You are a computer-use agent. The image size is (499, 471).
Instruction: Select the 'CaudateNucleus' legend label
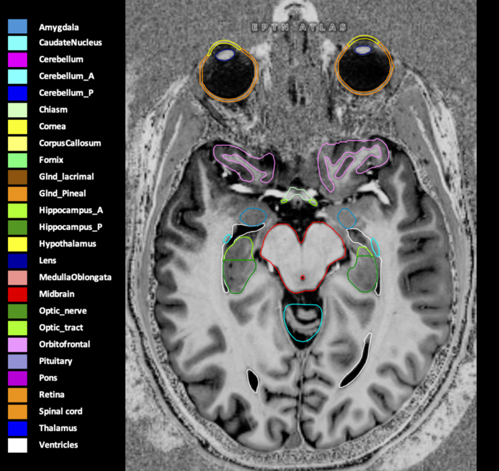tap(71, 43)
